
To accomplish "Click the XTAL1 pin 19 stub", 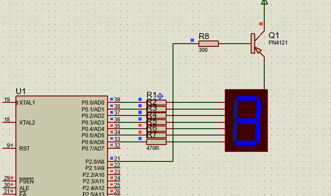I will point(9,102).
